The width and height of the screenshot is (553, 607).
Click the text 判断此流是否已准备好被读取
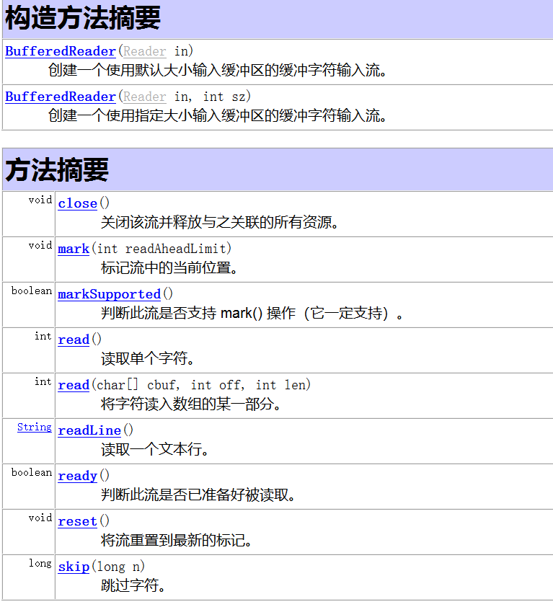(198, 495)
